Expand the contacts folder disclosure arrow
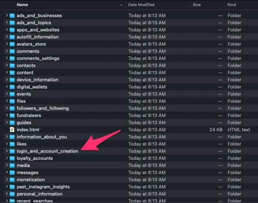Image resolution: width=258 pixels, height=203 pixels. (x=7, y=65)
